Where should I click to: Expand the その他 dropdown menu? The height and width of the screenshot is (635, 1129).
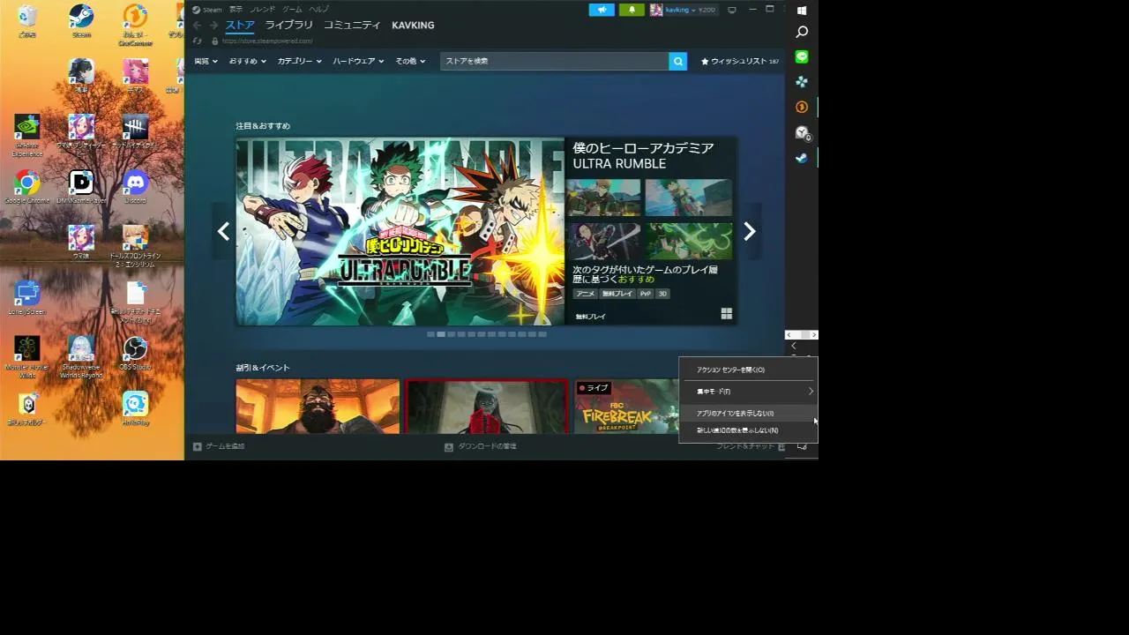tap(410, 61)
